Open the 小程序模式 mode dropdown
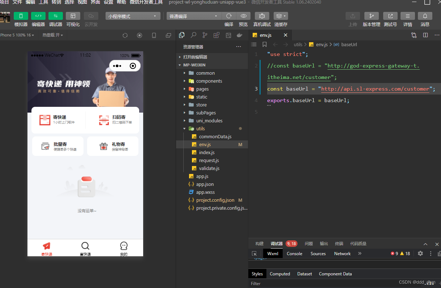The width and height of the screenshot is (441, 288). tap(133, 16)
